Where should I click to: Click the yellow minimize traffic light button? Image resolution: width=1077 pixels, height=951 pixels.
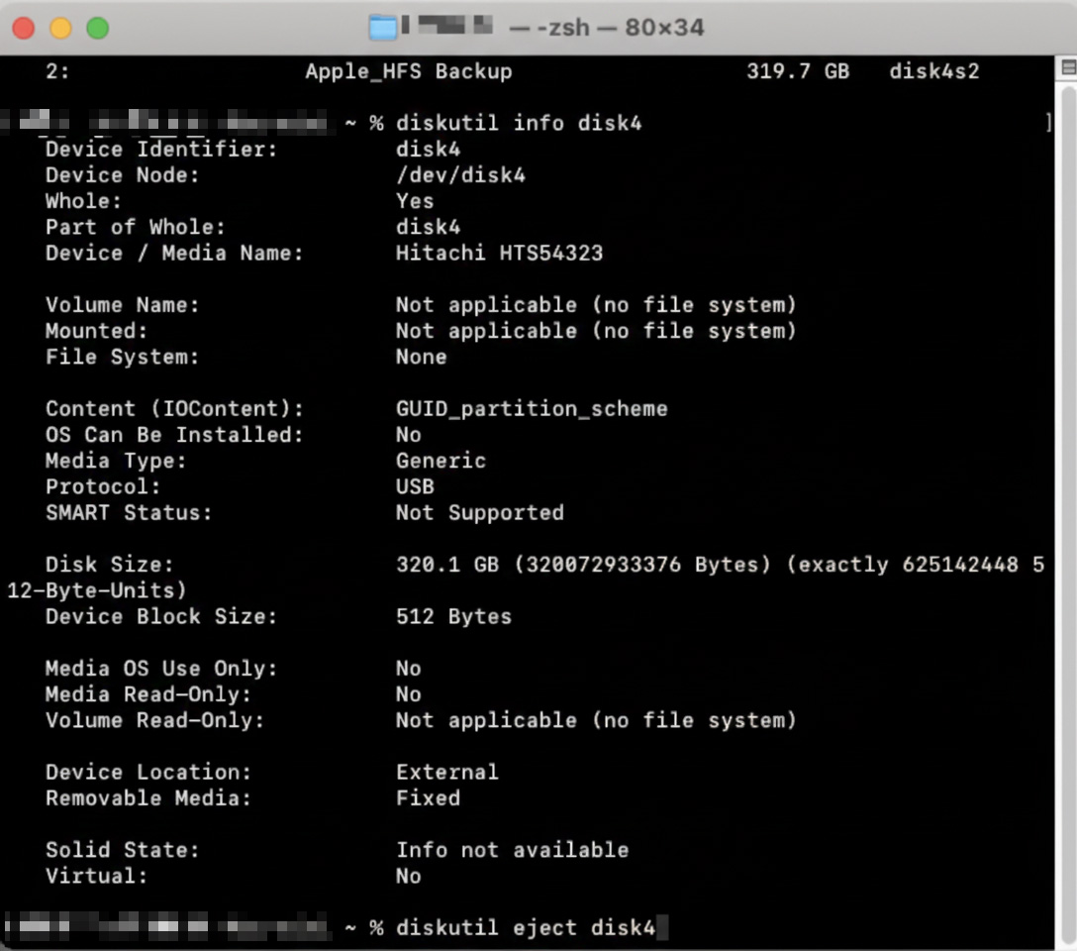pyautogui.click(x=60, y=30)
